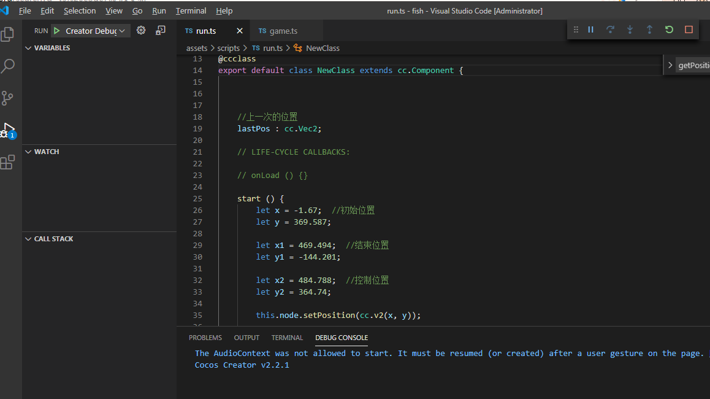This screenshot has height=399, width=710.
Task: Stop the debugging session
Action: (689, 29)
